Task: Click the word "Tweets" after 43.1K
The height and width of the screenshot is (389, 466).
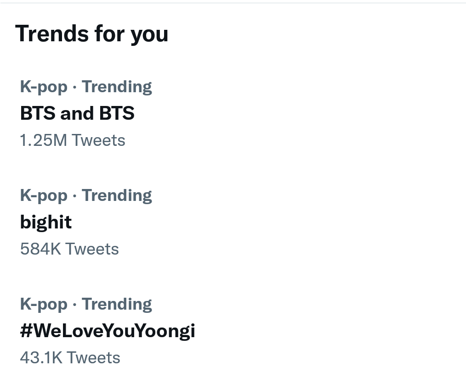Action: [x=93, y=358]
